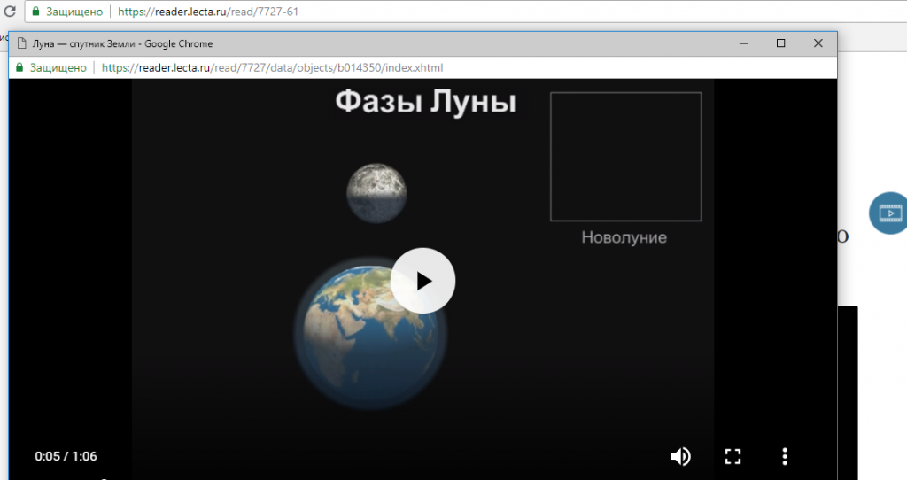The image size is (907, 480).
Task: Click the popup's page document icon in title bar
Action: coord(22,43)
